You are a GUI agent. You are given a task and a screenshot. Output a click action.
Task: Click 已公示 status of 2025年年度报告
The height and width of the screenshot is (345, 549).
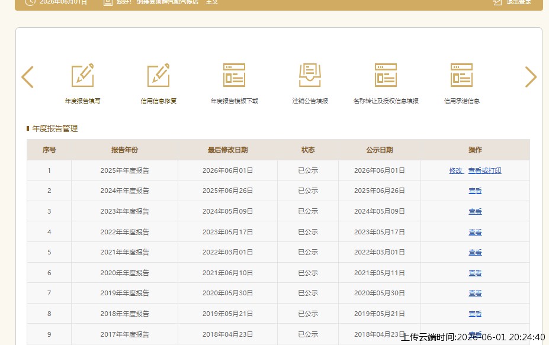(308, 170)
